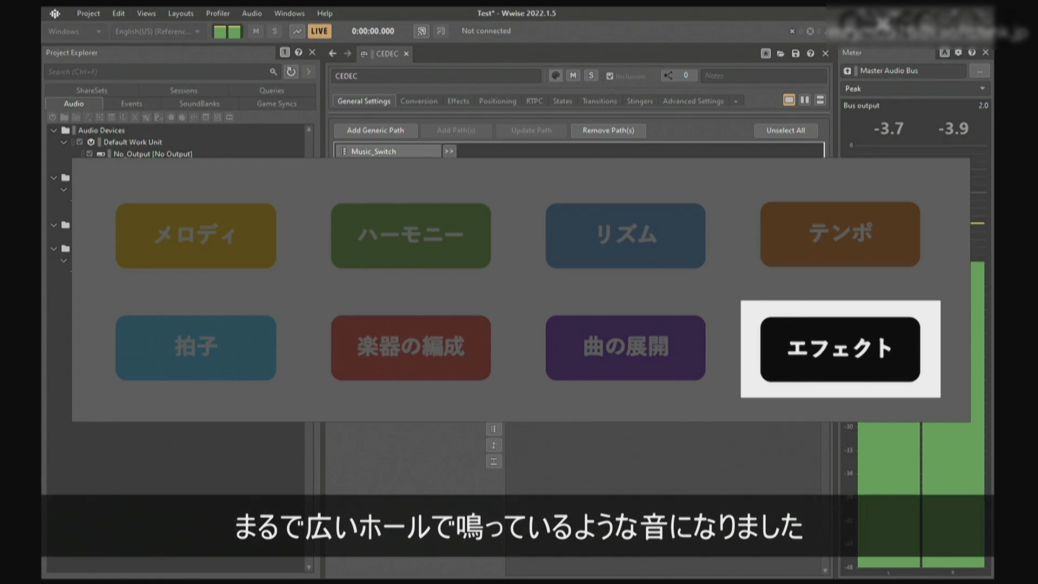
Task: Click the first work unit icon in explorer toolbar
Action: tap(52, 117)
